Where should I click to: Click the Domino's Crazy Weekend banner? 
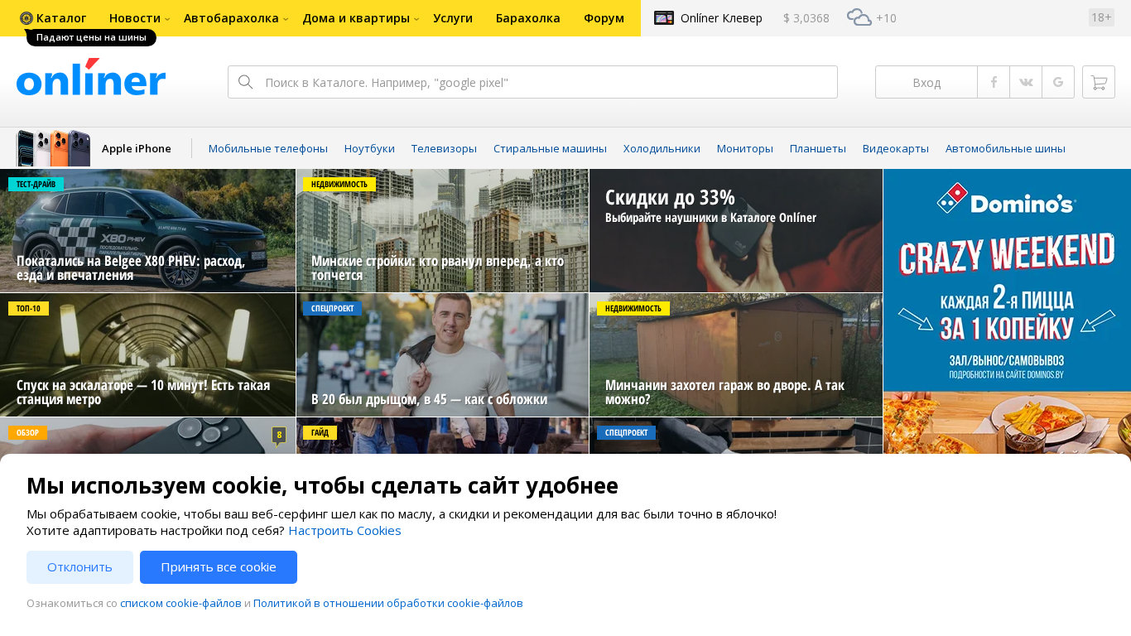click(x=1006, y=298)
